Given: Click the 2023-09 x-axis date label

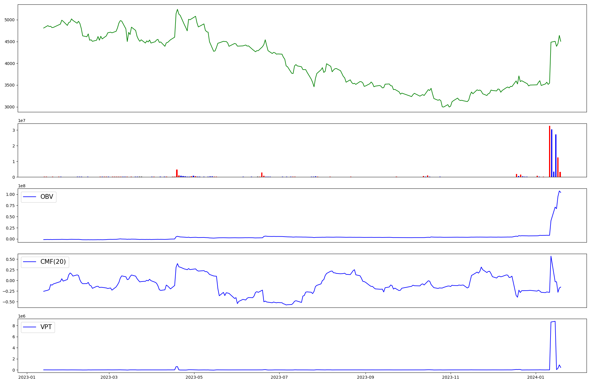Looking at the screenshot, I should (366, 377).
